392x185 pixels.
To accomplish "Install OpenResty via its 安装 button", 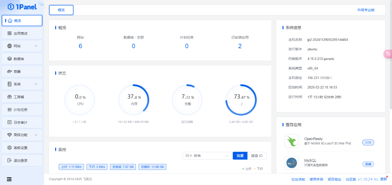I will click(368, 142).
